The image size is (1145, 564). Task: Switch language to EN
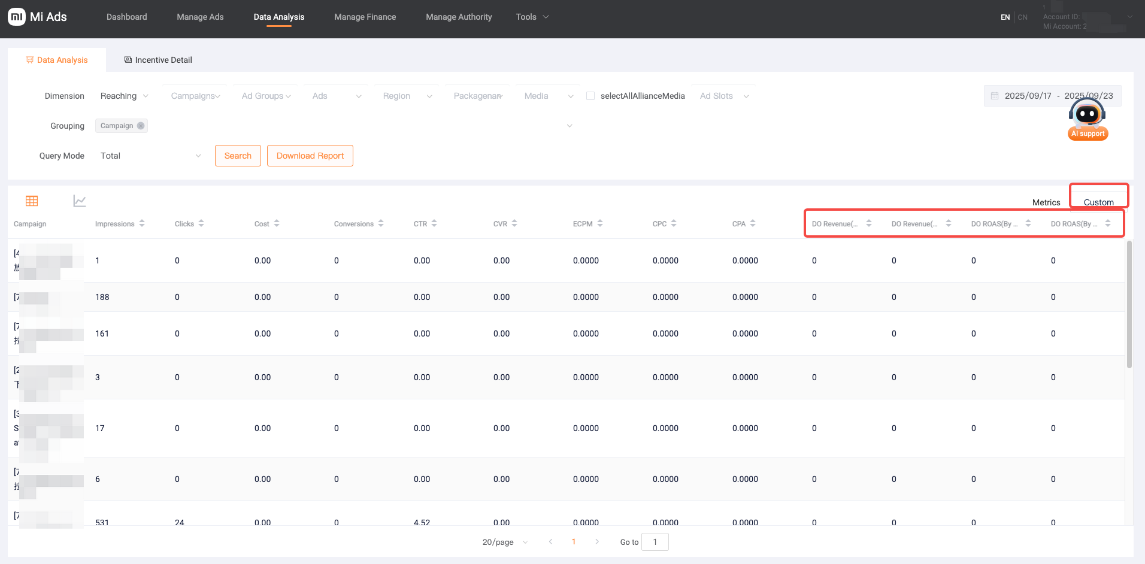pos(1005,17)
